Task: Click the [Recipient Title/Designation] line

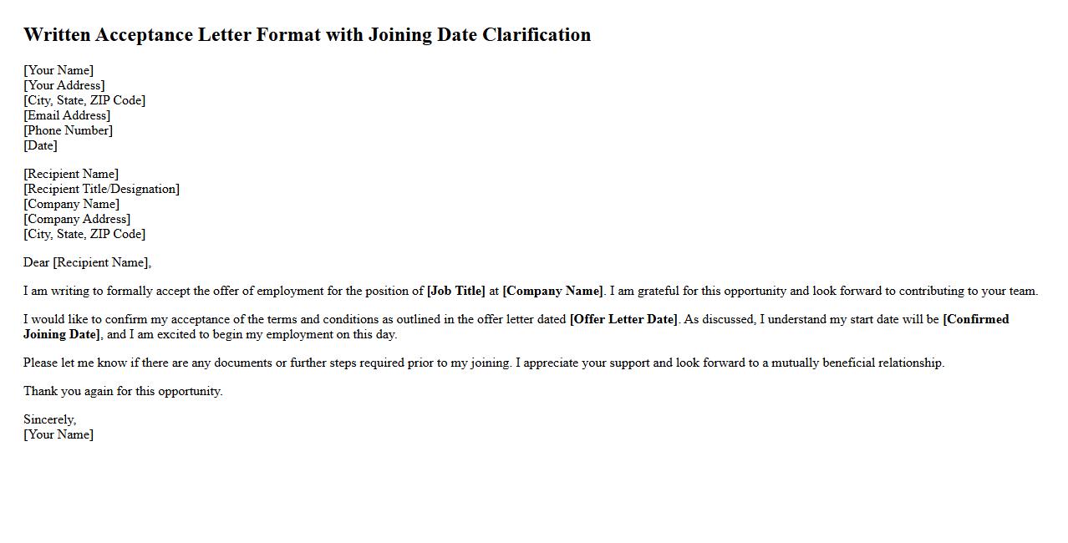Action: click(101, 189)
